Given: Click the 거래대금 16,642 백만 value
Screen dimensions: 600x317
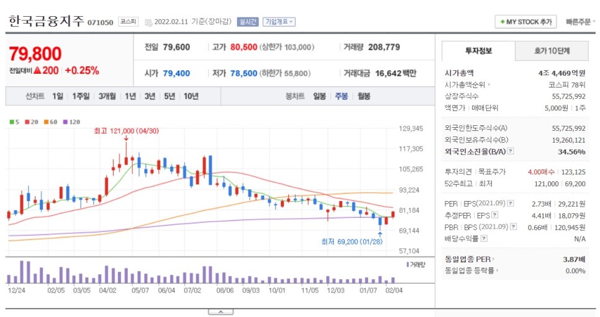Looking at the screenshot, I should tap(396, 73).
